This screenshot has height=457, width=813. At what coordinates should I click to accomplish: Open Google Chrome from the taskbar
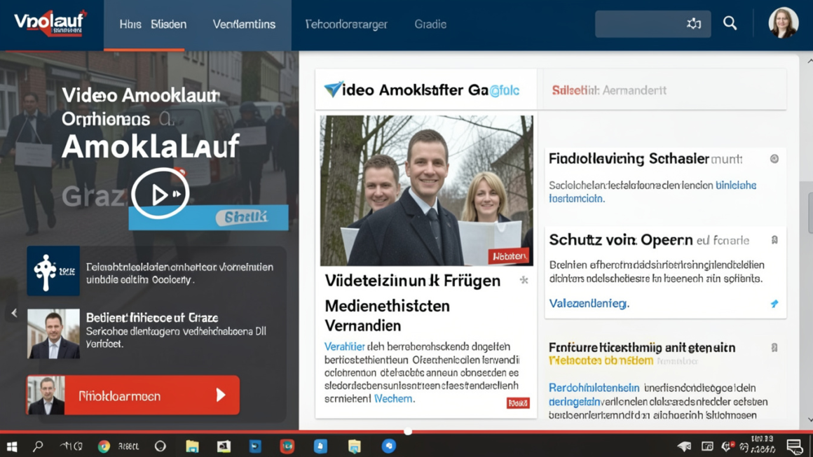[104, 446]
